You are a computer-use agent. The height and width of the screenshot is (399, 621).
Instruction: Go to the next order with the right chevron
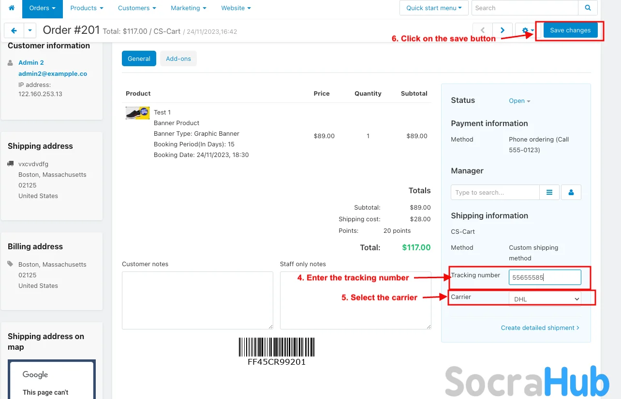503,30
